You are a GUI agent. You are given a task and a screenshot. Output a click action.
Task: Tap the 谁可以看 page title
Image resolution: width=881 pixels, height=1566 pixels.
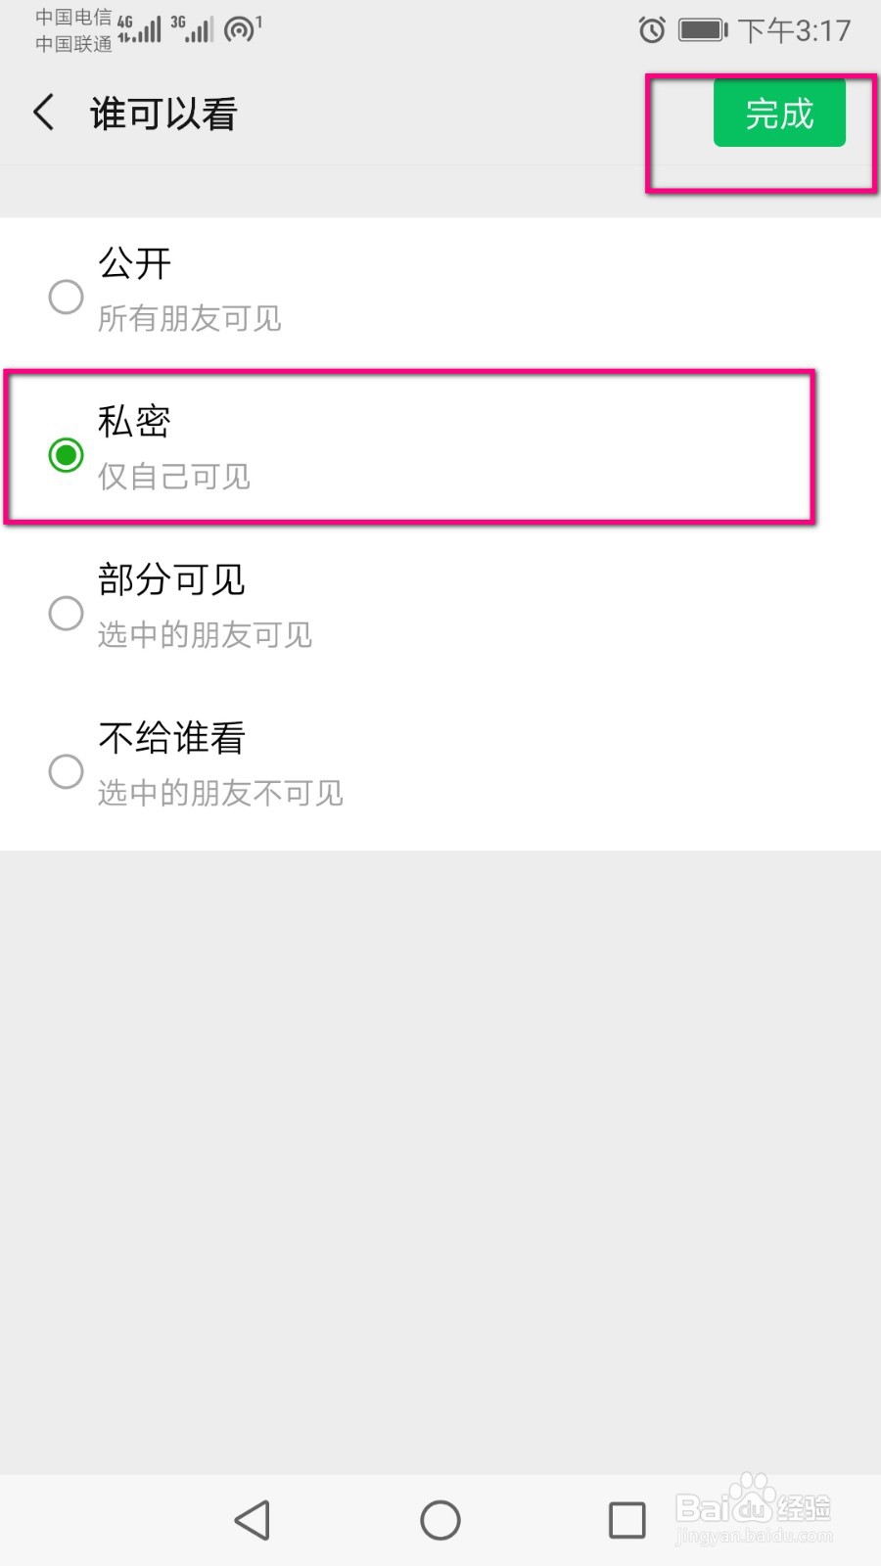pos(163,114)
